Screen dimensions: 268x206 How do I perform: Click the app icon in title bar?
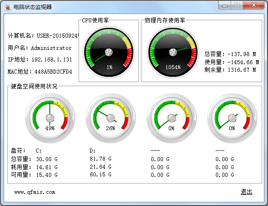[8, 7]
